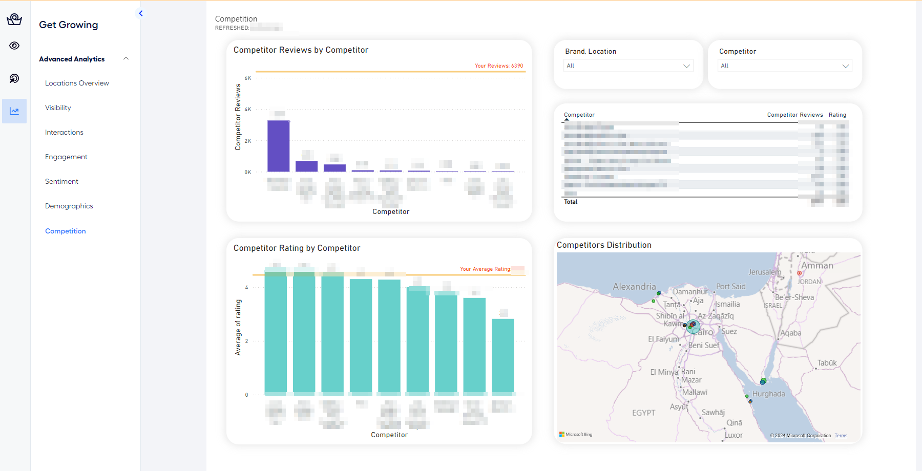Click the Terms link on the map
Screen dimensions: 922x471
[x=841, y=436]
